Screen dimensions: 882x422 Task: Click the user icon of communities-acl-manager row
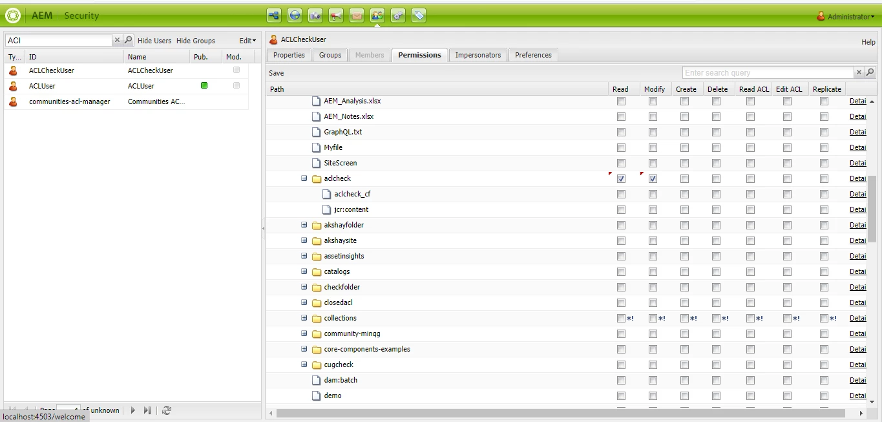coord(13,101)
